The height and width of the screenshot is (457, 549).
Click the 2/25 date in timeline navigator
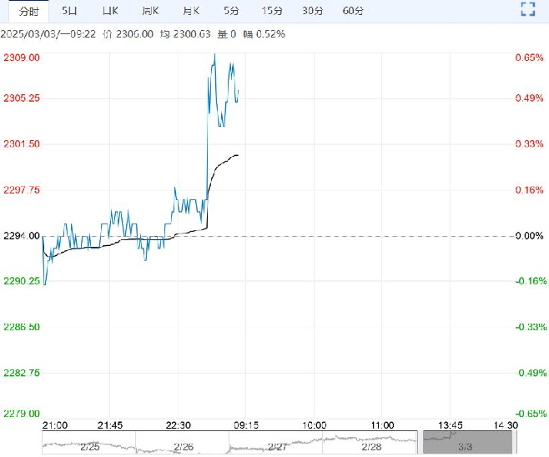tap(89, 447)
